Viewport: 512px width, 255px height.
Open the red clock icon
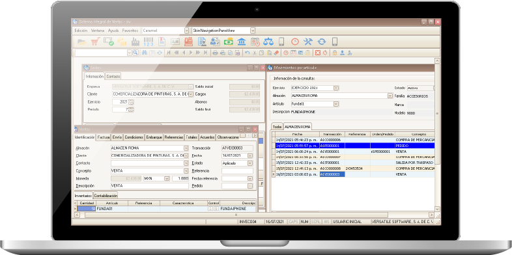click(x=295, y=42)
